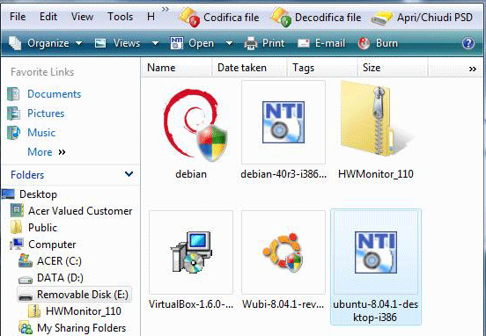486x336 pixels.
Task: Click the NTI Open toolbar icon
Action: pyautogui.click(x=177, y=43)
